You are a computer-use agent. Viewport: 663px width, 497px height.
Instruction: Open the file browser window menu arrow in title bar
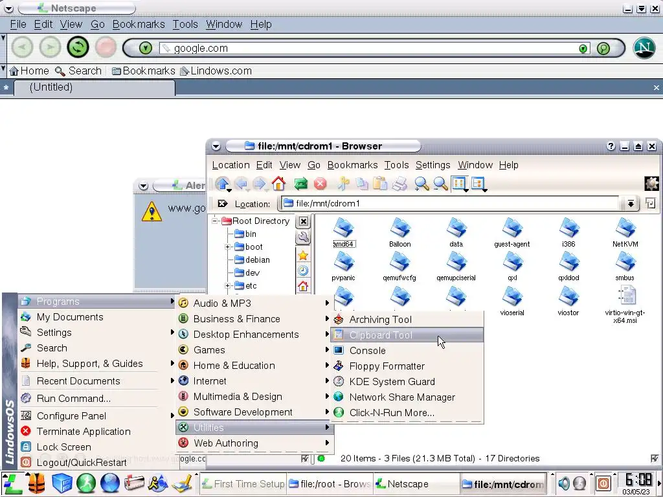216,146
